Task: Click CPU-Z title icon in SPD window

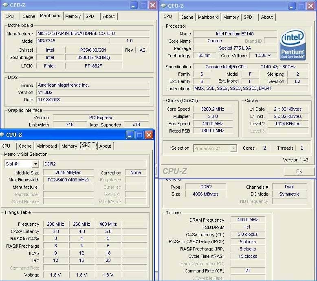Action: click(x=2, y=135)
